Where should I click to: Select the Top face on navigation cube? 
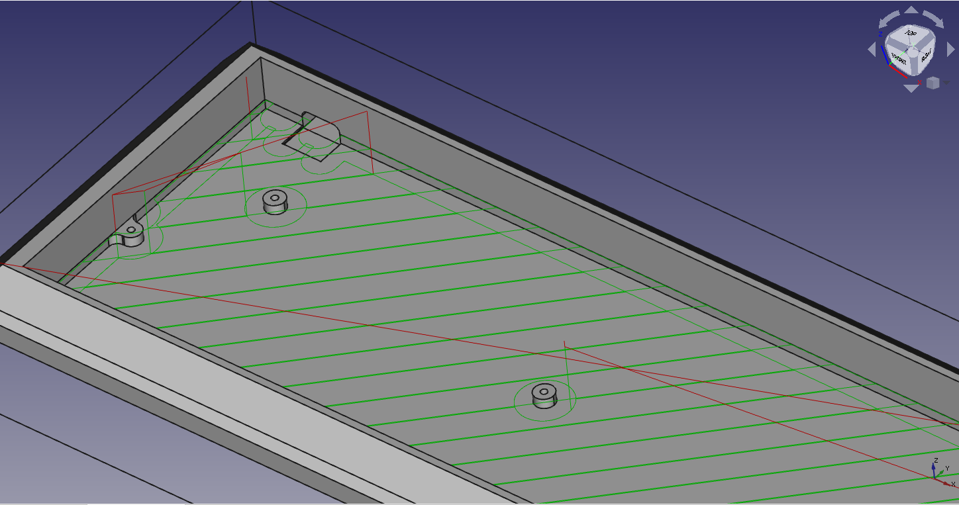tap(910, 33)
